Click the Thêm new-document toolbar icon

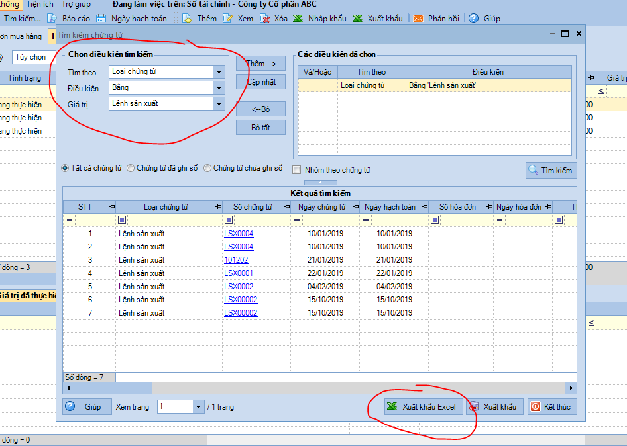click(187, 19)
